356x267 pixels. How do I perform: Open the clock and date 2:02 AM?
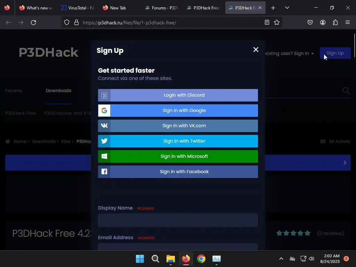tap(330, 259)
